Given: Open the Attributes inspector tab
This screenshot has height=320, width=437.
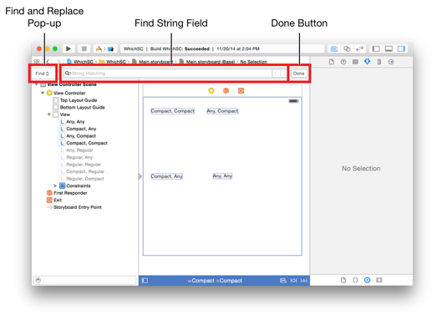Looking at the screenshot, I should (368, 62).
